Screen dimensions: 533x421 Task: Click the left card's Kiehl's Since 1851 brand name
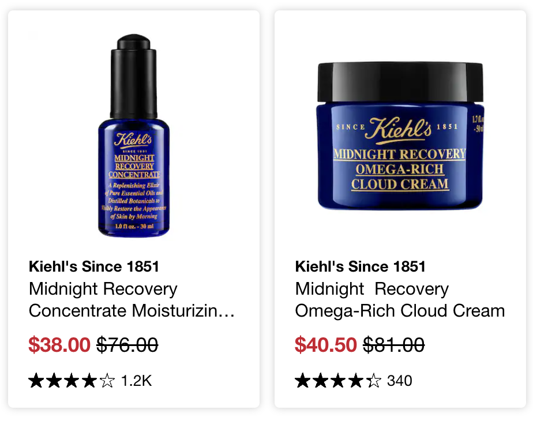[x=94, y=266]
